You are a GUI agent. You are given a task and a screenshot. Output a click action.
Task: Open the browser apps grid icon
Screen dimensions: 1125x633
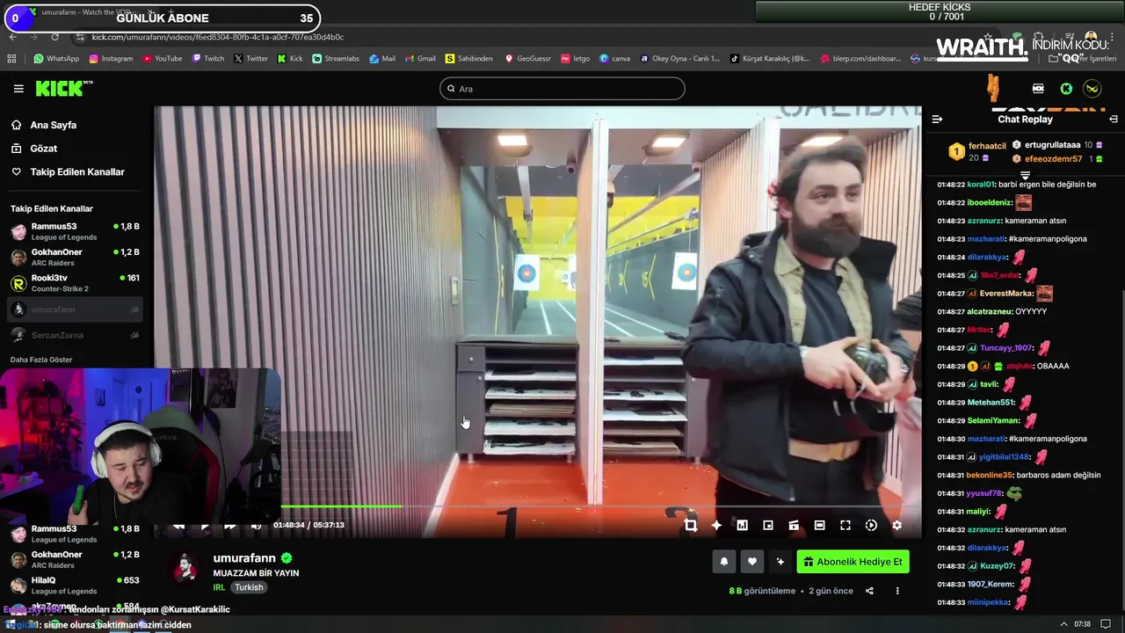(x=11, y=59)
